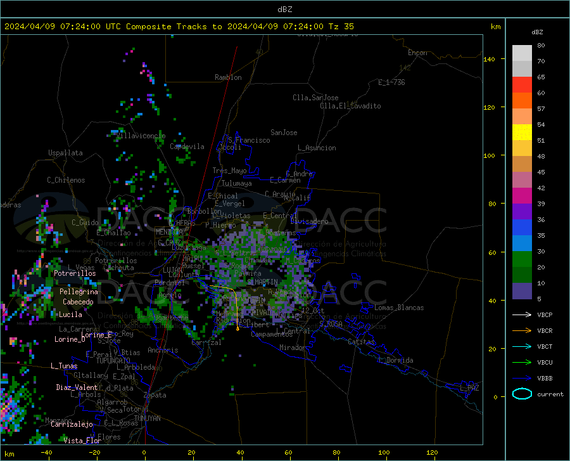Click the 'L_Asuncion' map label
The height and width of the screenshot is (461, 570).
click(317, 148)
